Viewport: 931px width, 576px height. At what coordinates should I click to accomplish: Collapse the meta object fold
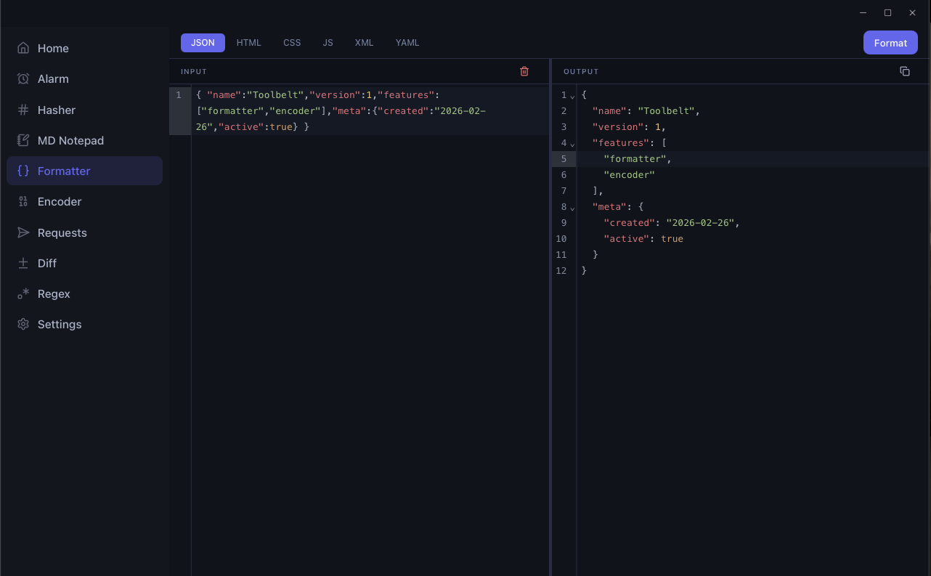(x=573, y=207)
